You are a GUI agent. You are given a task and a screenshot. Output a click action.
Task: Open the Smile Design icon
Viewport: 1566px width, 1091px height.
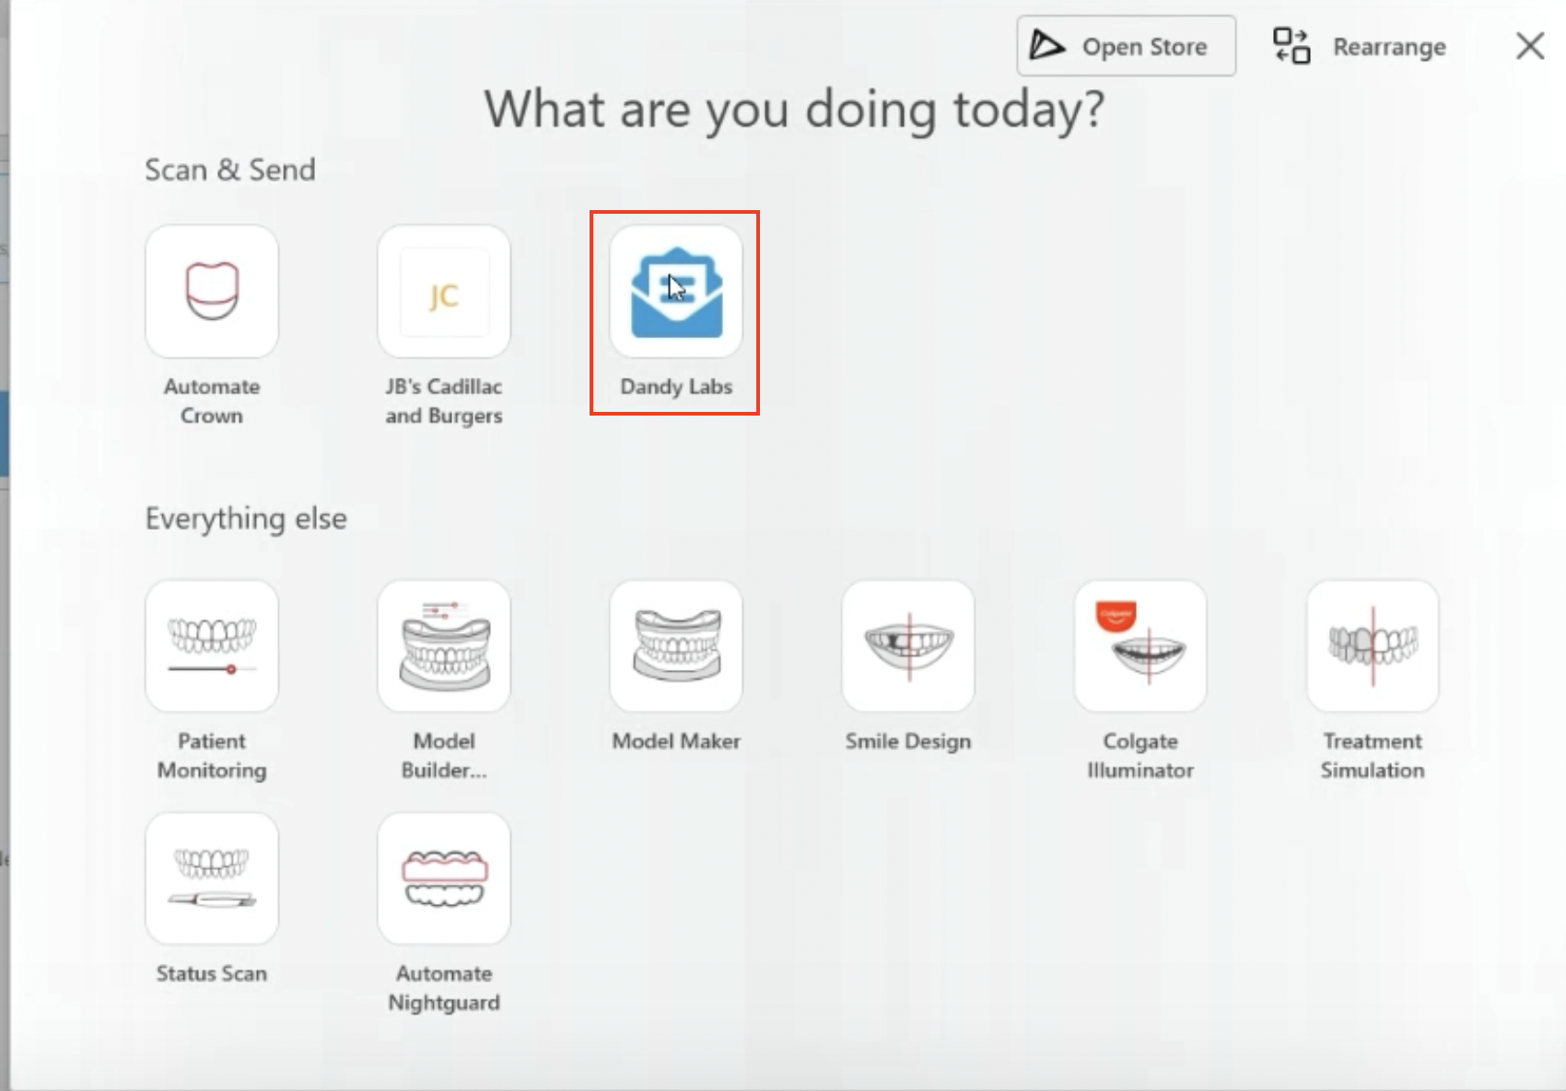click(908, 646)
